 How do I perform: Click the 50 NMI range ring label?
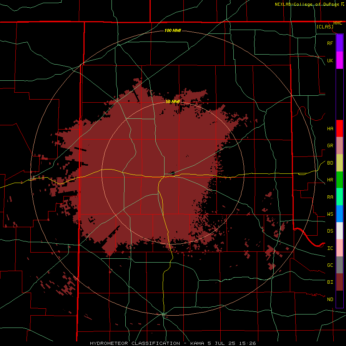tap(173, 101)
